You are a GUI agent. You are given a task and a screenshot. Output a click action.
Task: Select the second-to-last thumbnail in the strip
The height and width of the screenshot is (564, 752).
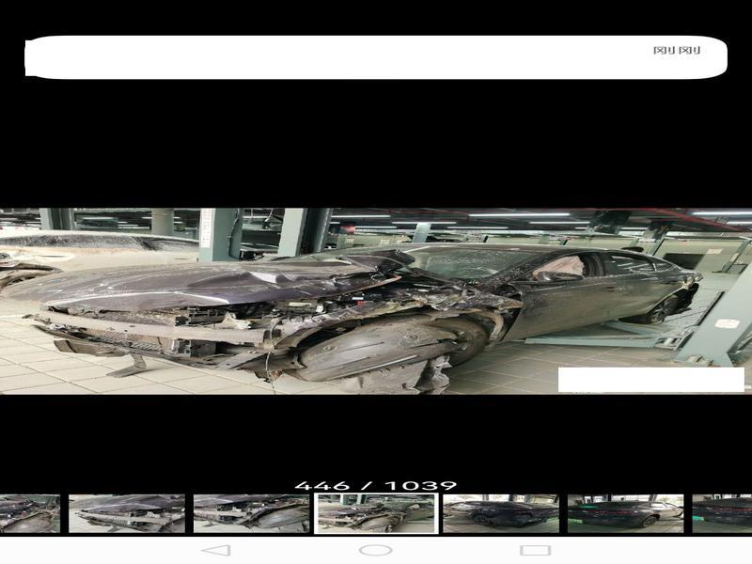625,514
